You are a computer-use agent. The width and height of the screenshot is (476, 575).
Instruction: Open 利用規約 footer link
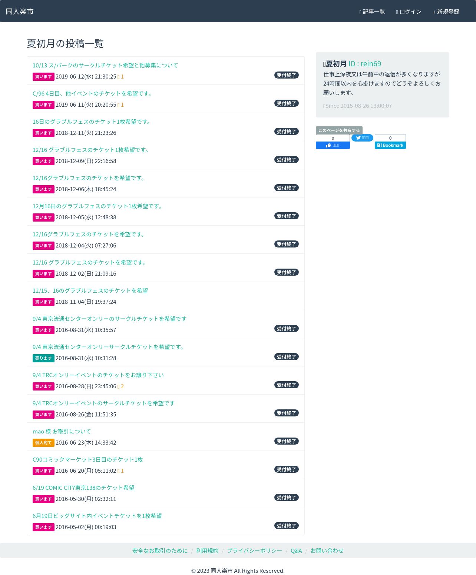207,551
